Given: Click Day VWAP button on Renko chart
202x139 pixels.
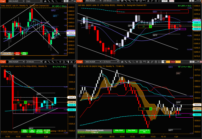Looking at the screenshot, I should 132,131.
